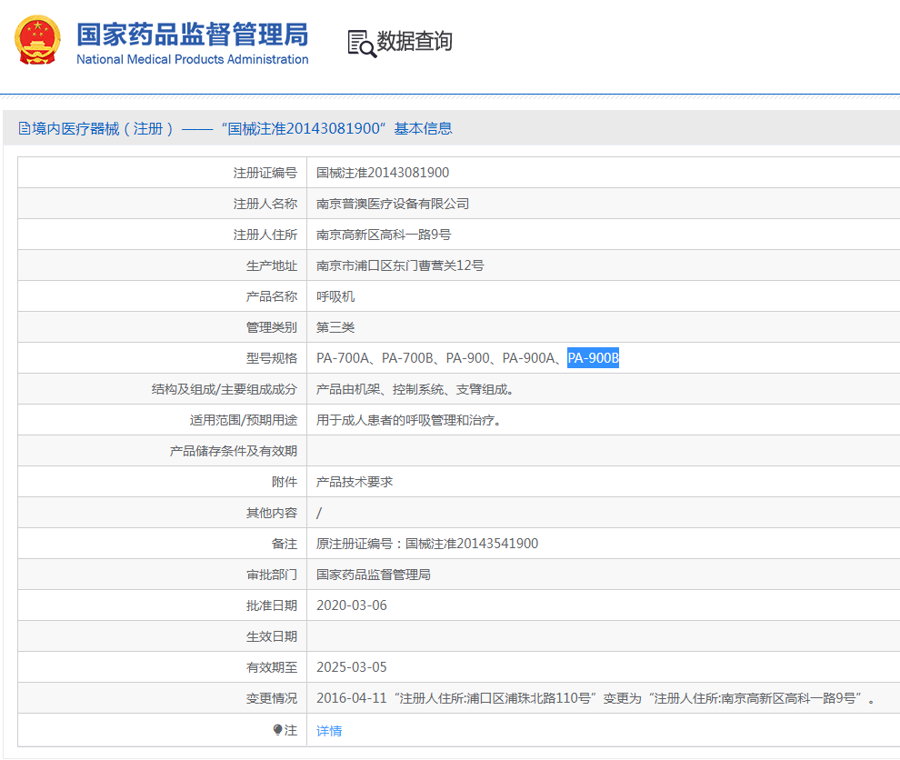Viewport: 900px width, 760px height.
Task: Click the 有效期至 row label
Action: point(272,667)
